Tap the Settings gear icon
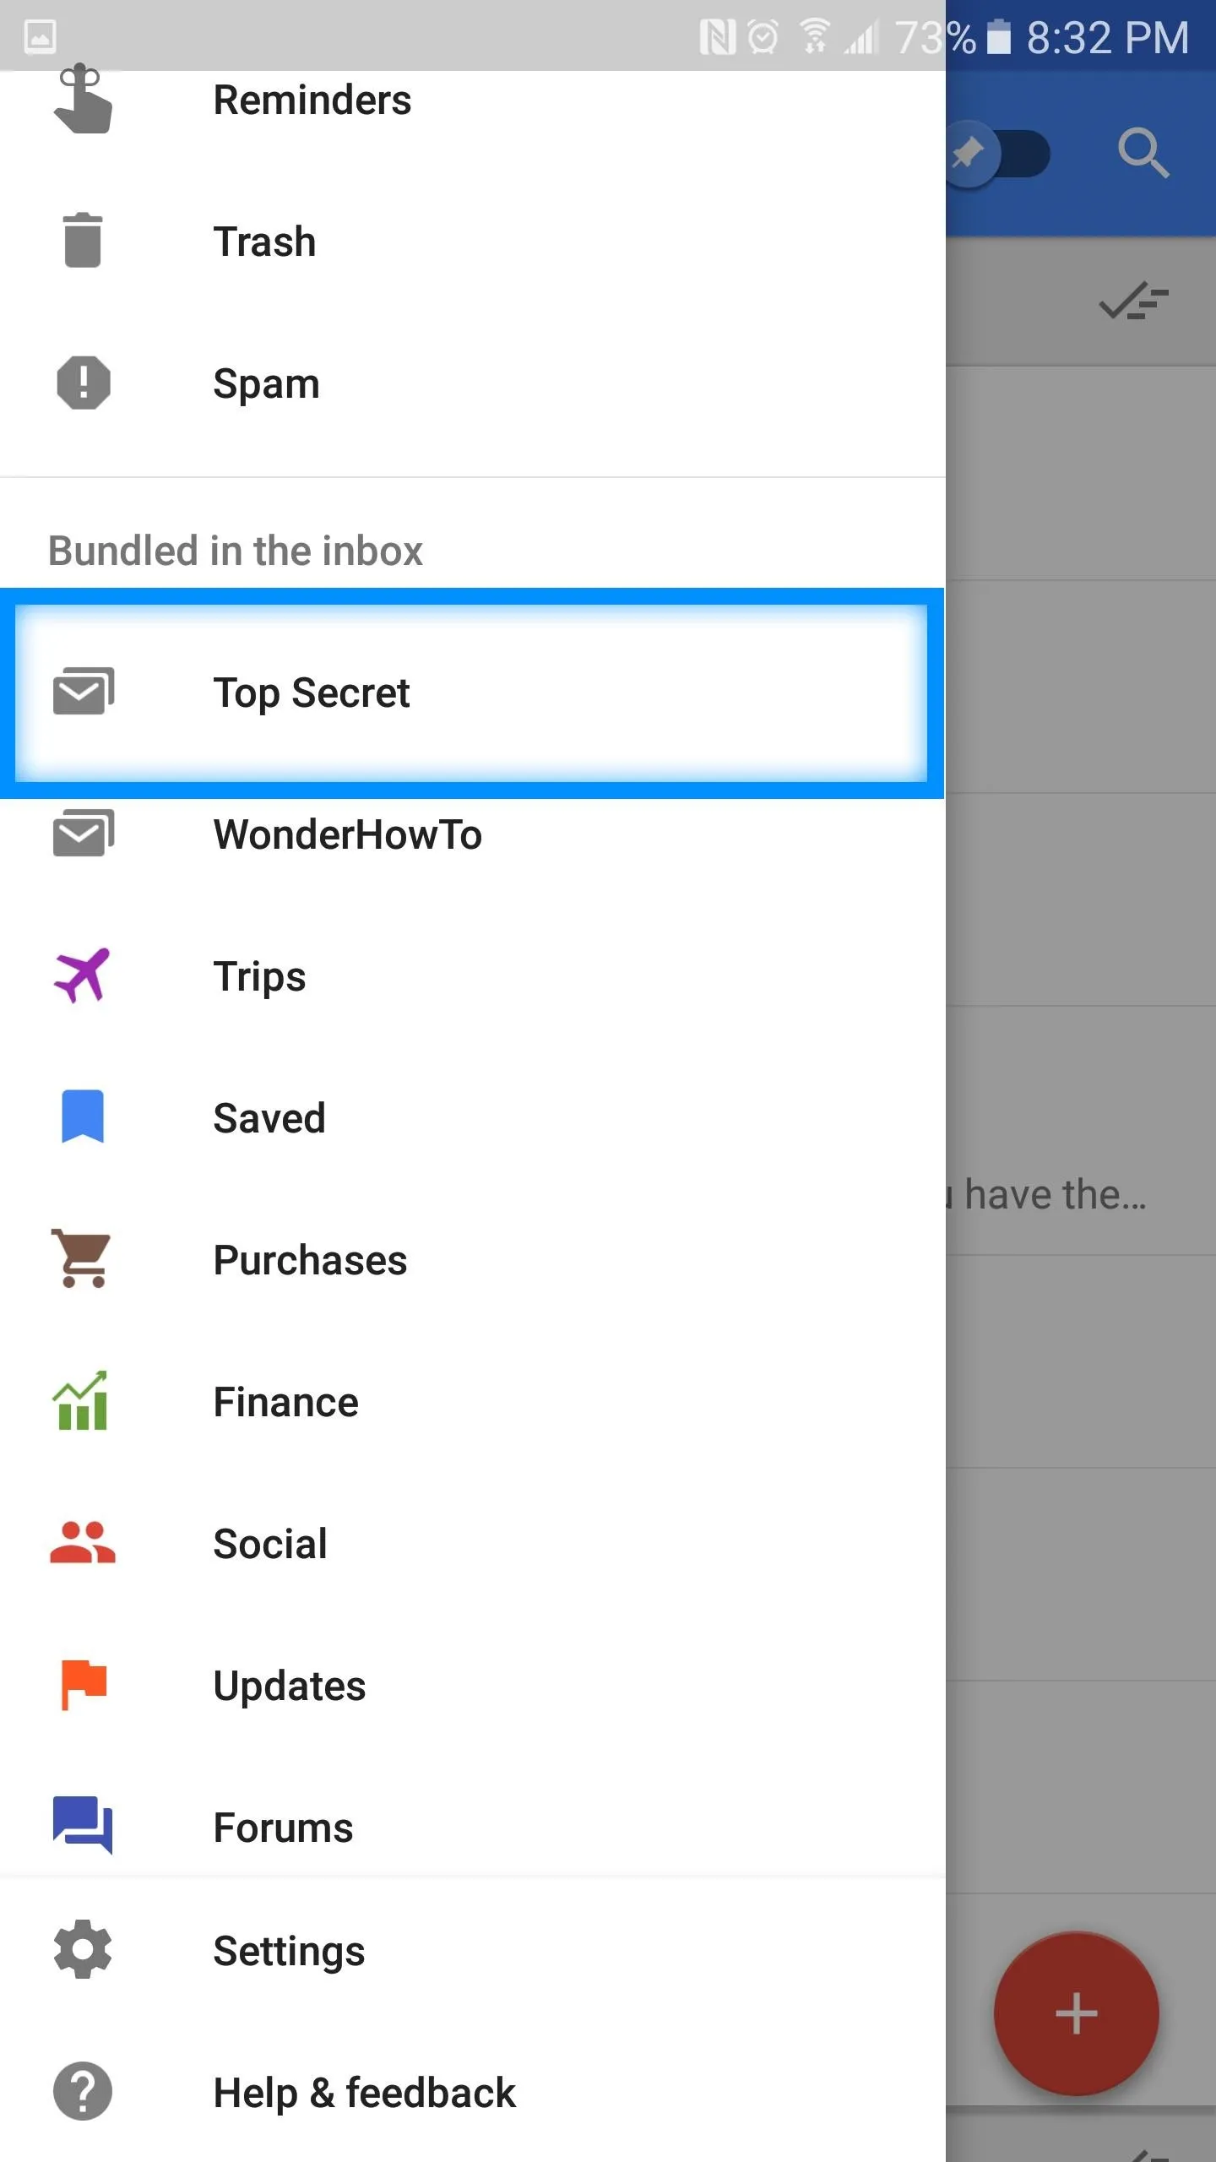This screenshot has height=2162, width=1216. coord(83,1949)
